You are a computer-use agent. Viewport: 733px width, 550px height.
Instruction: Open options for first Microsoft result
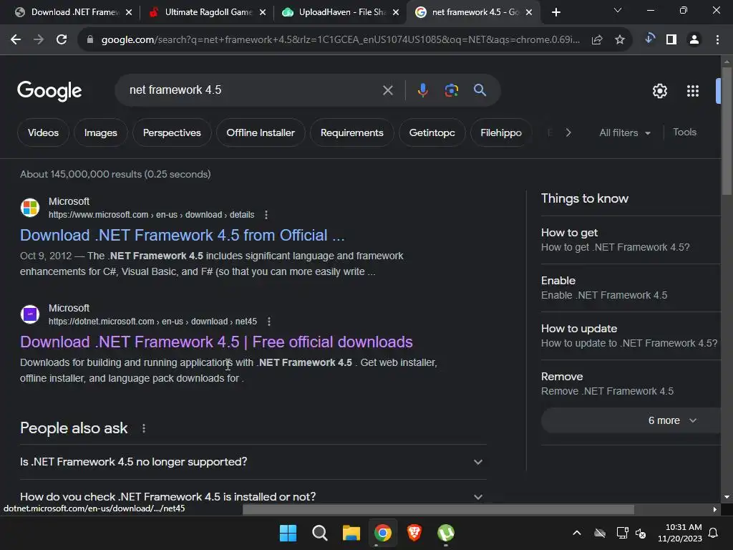click(266, 215)
